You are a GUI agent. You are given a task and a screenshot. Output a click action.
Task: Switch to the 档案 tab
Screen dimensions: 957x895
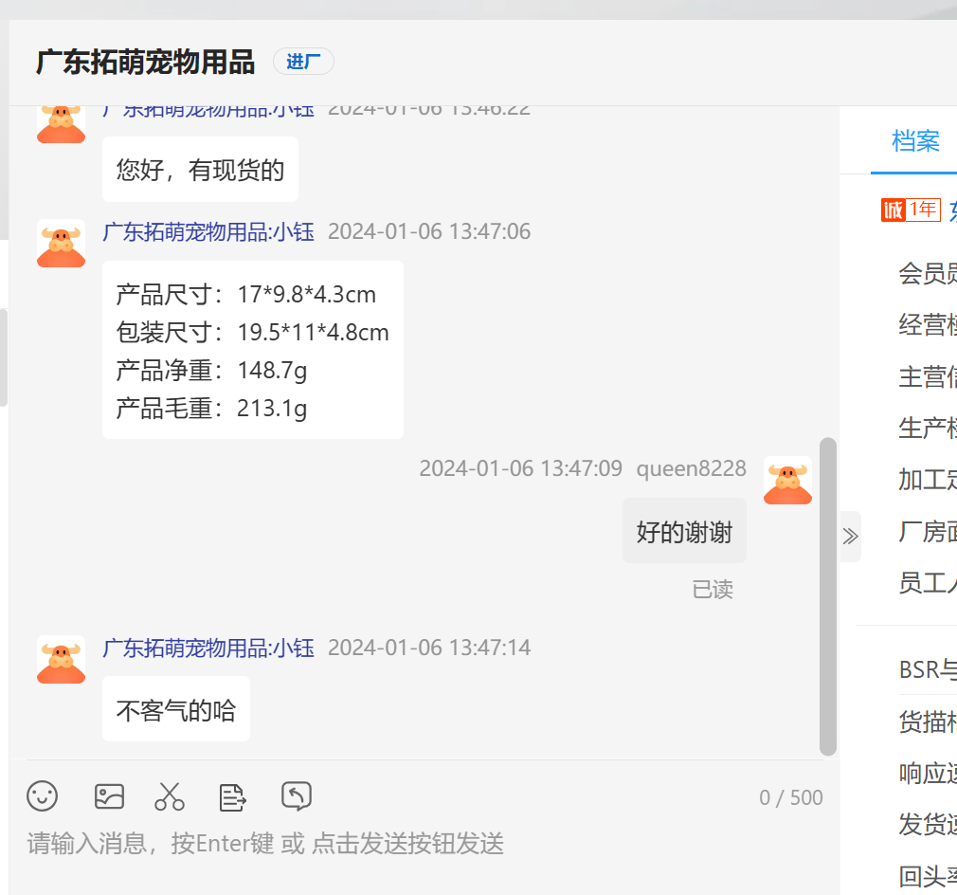click(x=915, y=141)
